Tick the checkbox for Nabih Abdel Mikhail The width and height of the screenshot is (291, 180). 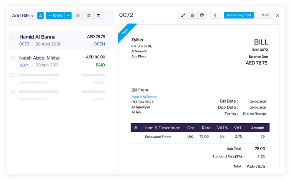13,58
